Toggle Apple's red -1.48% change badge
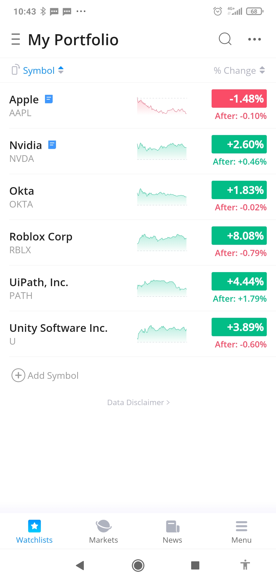The image size is (276, 582). (239, 99)
